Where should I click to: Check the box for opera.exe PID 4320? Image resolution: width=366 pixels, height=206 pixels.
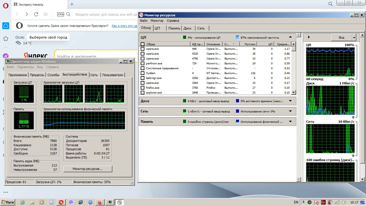[143, 54]
